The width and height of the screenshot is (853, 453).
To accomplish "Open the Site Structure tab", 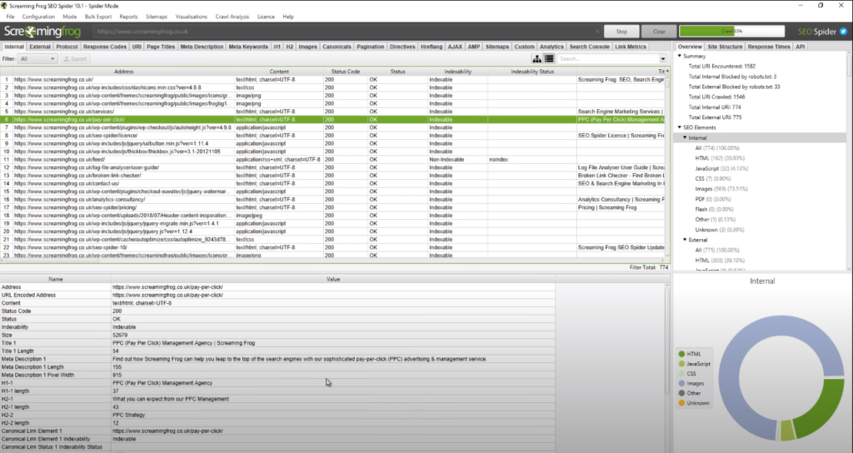I will pos(726,47).
